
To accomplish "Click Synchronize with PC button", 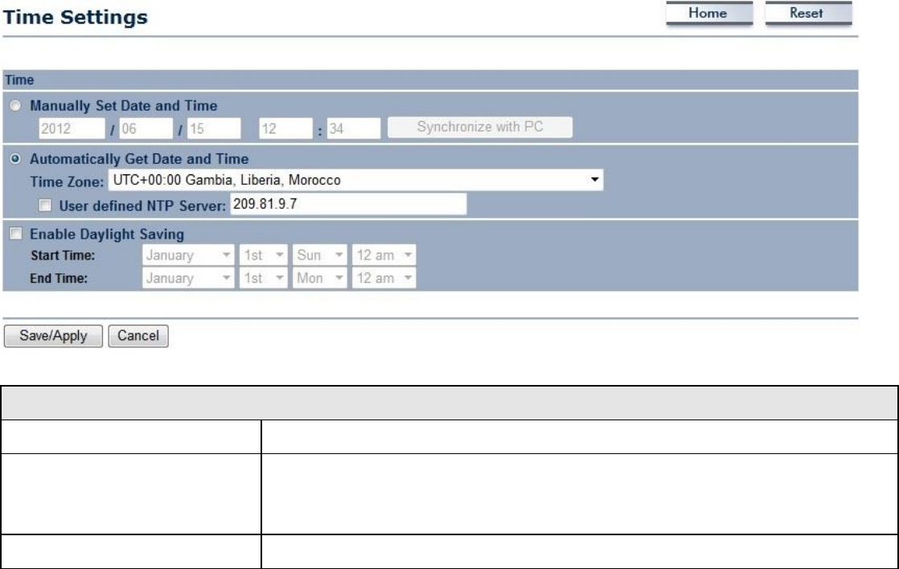I will (x=480, y=127).
